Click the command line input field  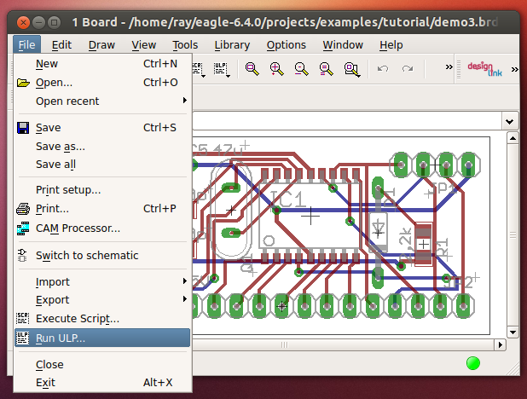(348, 121)
